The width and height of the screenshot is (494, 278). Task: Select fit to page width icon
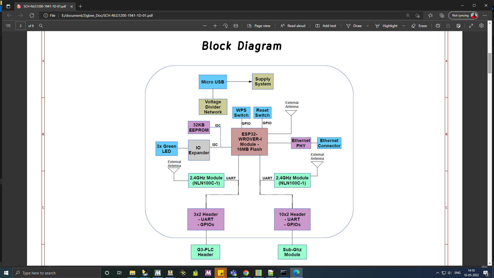236,26
